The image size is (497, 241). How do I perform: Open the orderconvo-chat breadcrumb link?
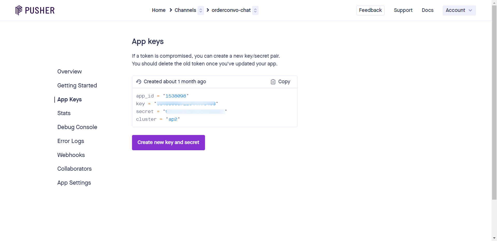click(231, 10)
